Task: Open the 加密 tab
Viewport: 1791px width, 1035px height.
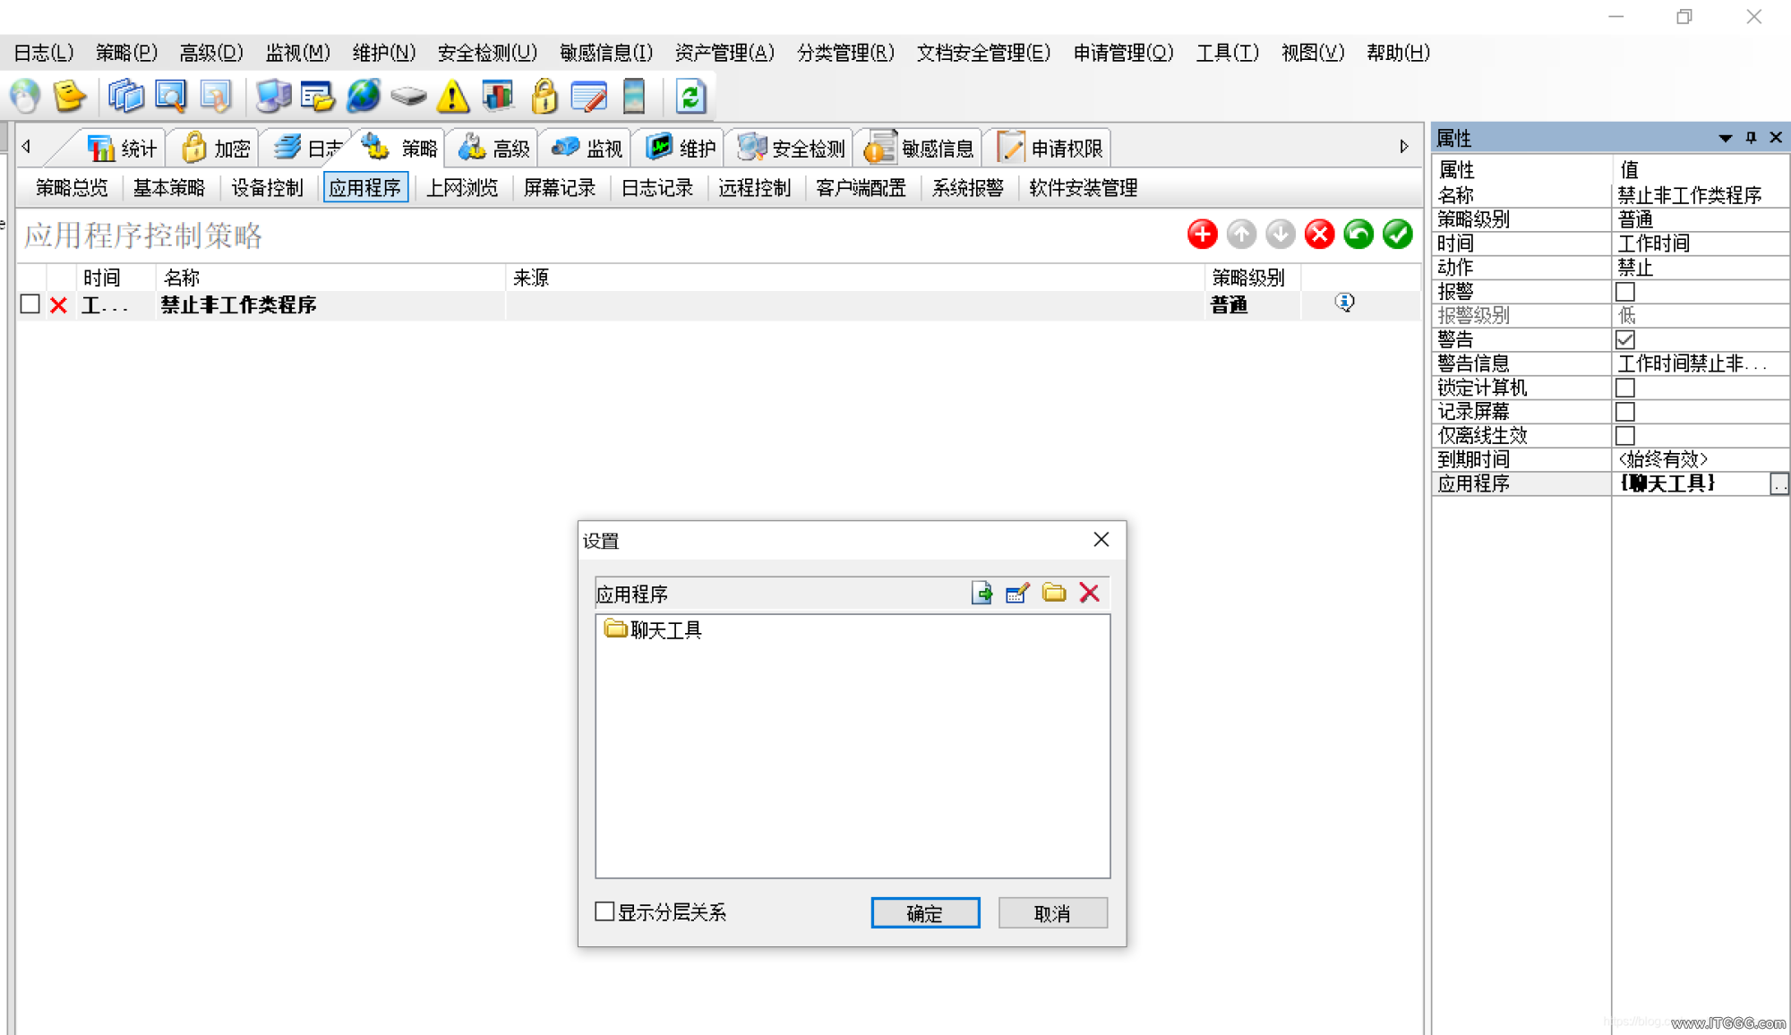Action: point(215,148)
